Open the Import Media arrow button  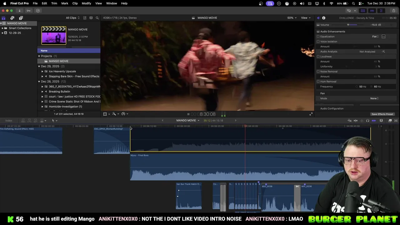tap(19, 11)
